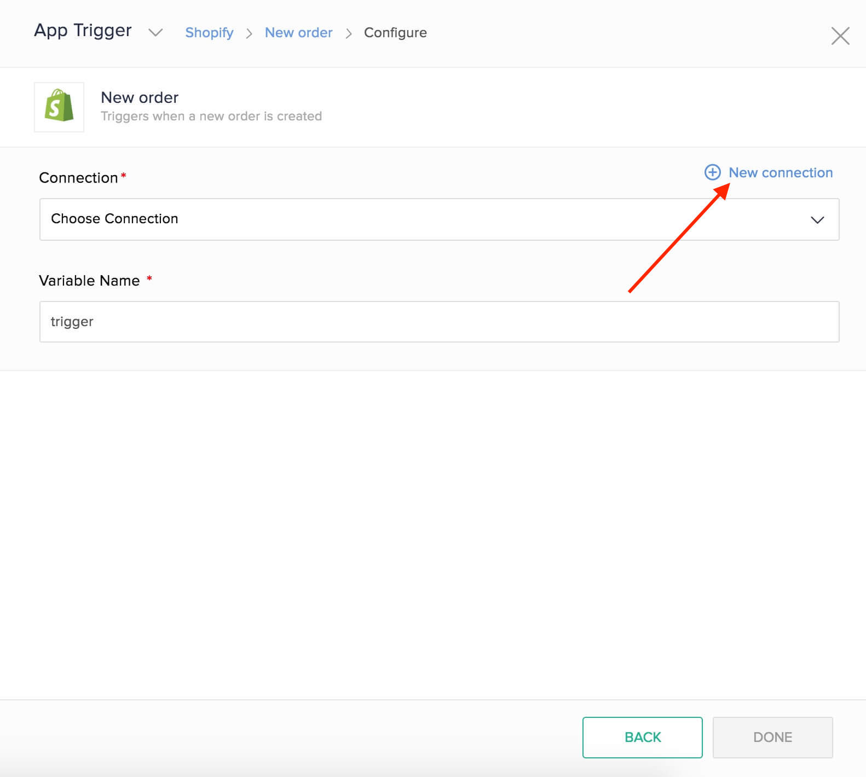Click the Variable Name label
The image size is (866, 777).
89,281
